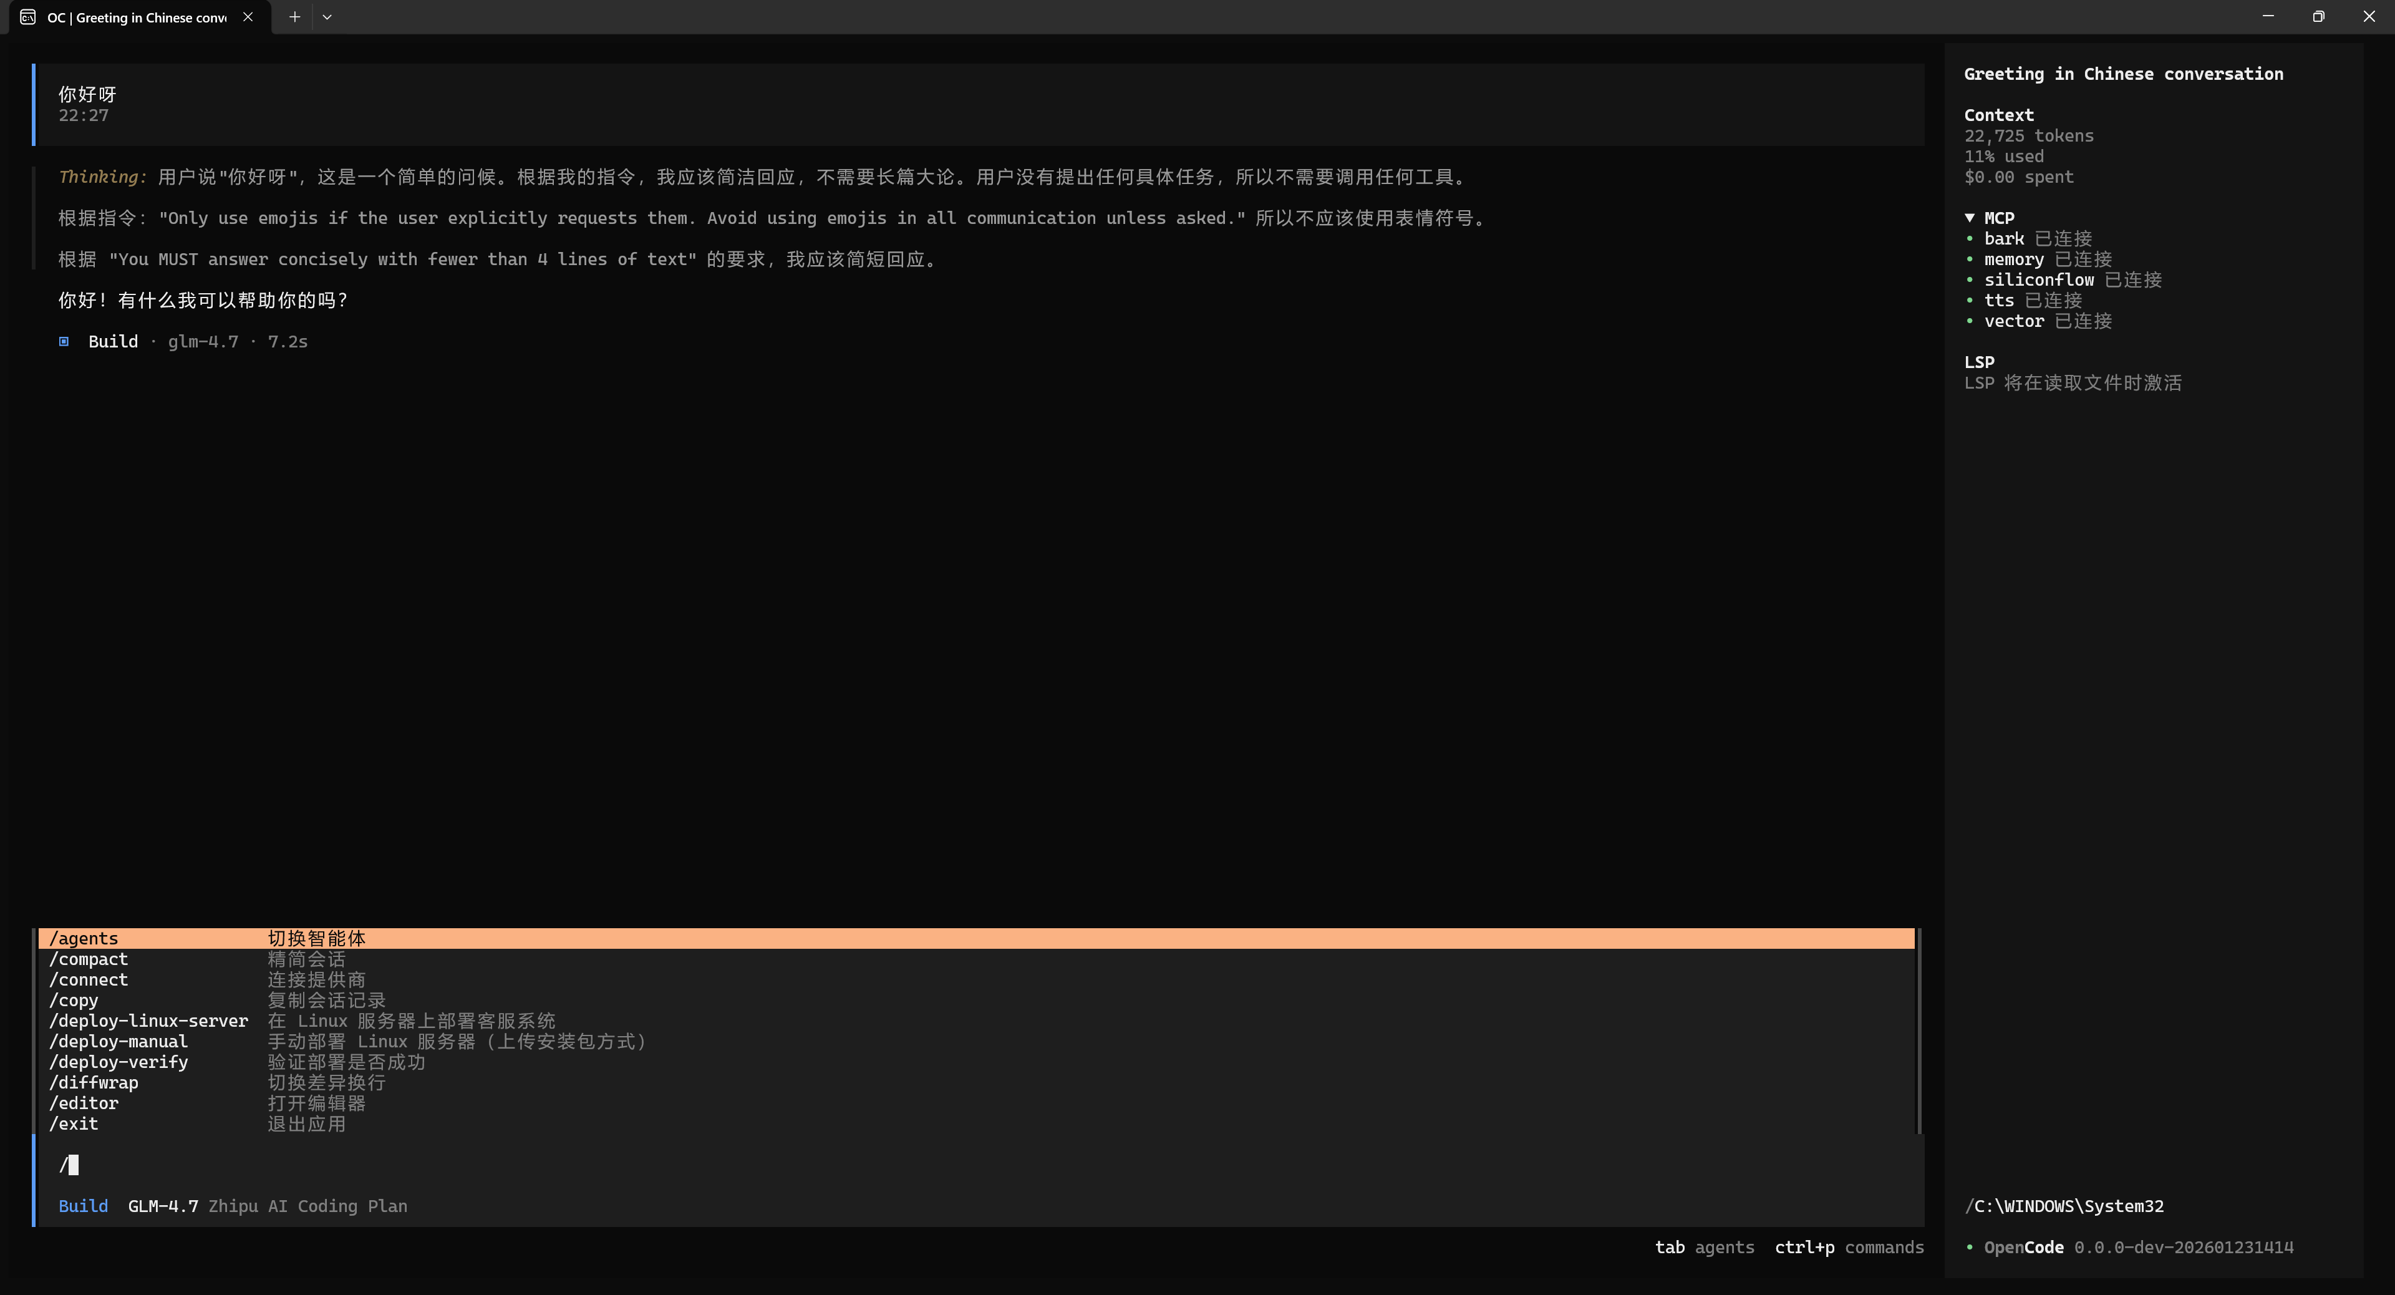Choose the /compact command
Image resolution: width=2395 pixels, height=1295 pixels.
(x=89, y=959)
